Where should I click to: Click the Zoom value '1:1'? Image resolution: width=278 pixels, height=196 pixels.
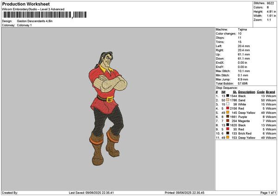coord(269,20)
